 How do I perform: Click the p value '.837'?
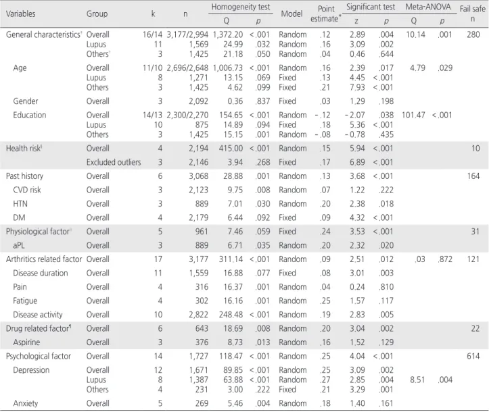262,101
